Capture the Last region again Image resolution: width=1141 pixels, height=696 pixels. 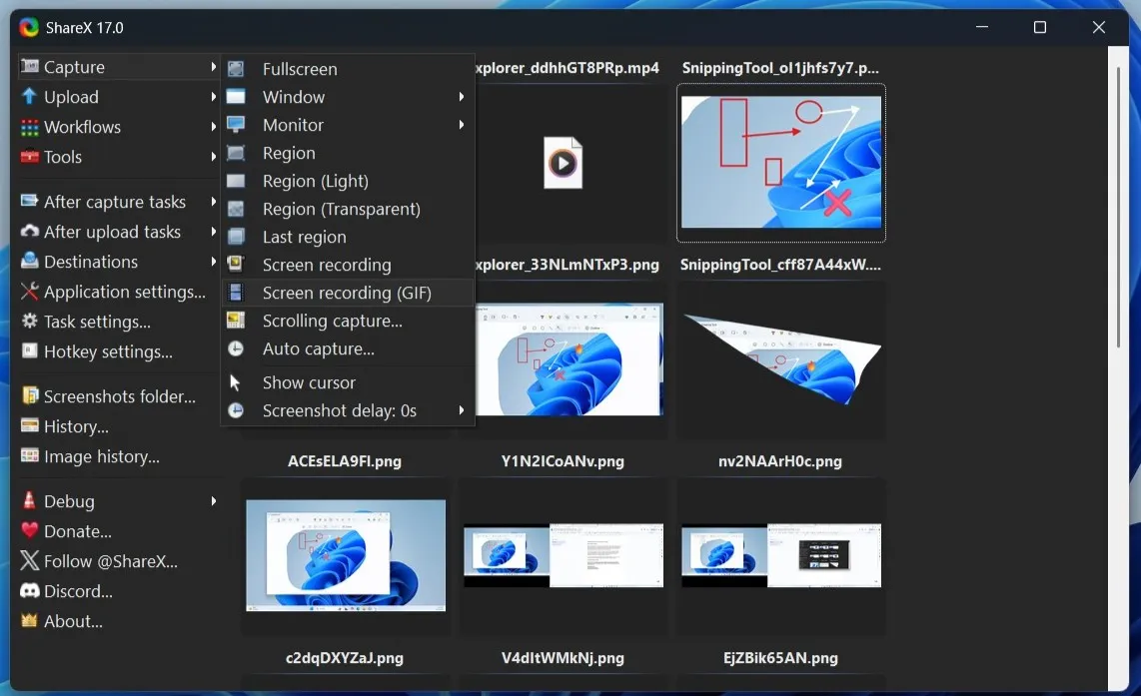[x=304, y=237]
